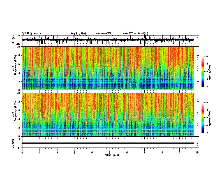The height and width of the screenshot is (171, 222).
Task: Click the ch.1 color bar log(PSD) unit label
Action: (x=210, y=73)
